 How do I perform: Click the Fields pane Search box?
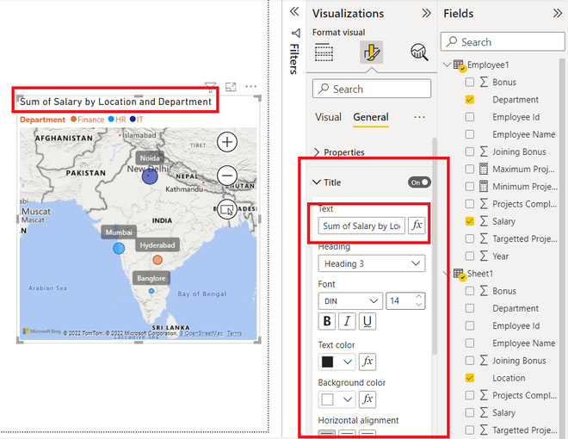[503, 42]
